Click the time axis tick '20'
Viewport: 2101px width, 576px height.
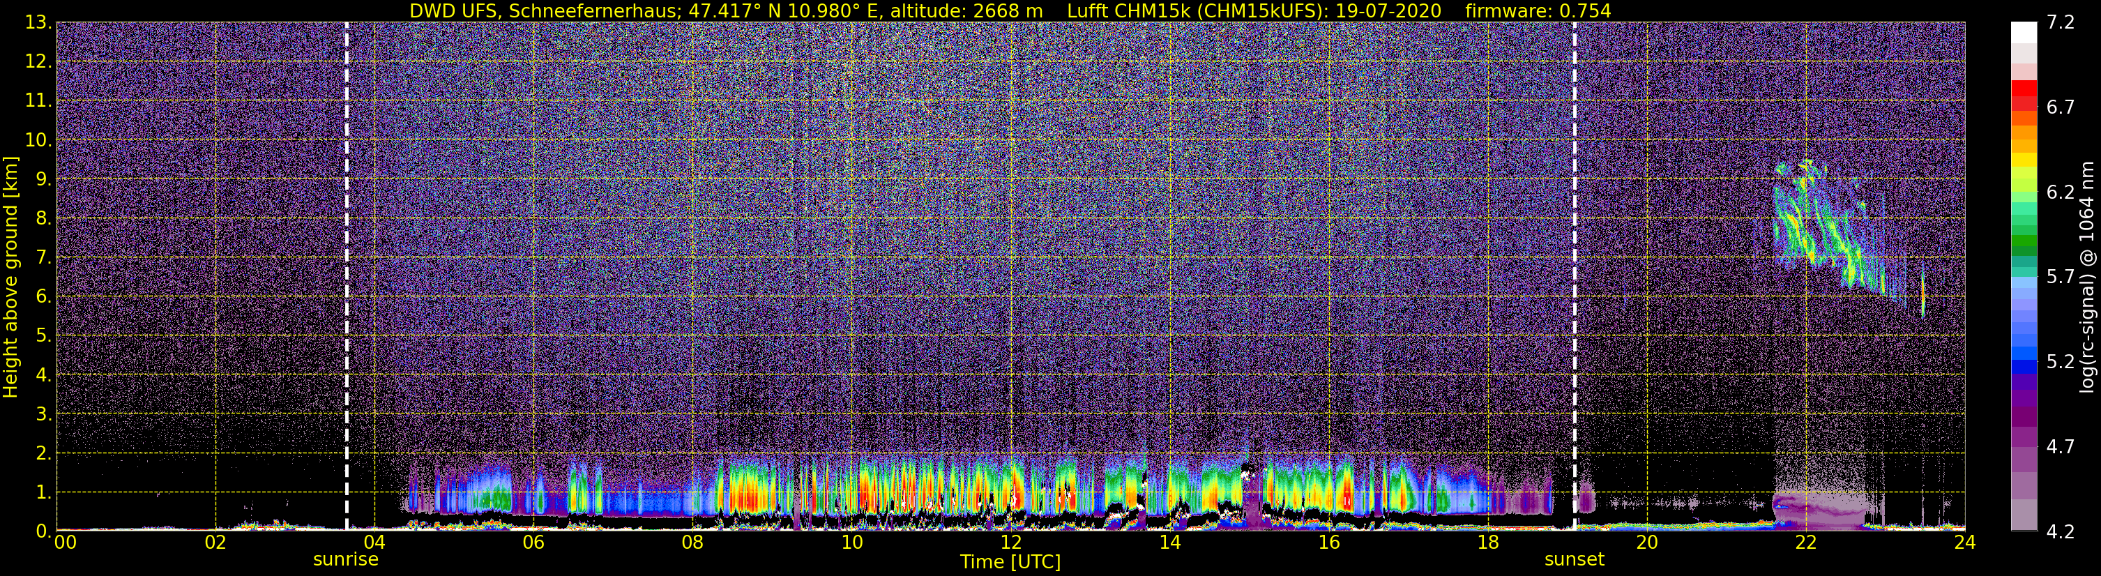click(1647, 543)
